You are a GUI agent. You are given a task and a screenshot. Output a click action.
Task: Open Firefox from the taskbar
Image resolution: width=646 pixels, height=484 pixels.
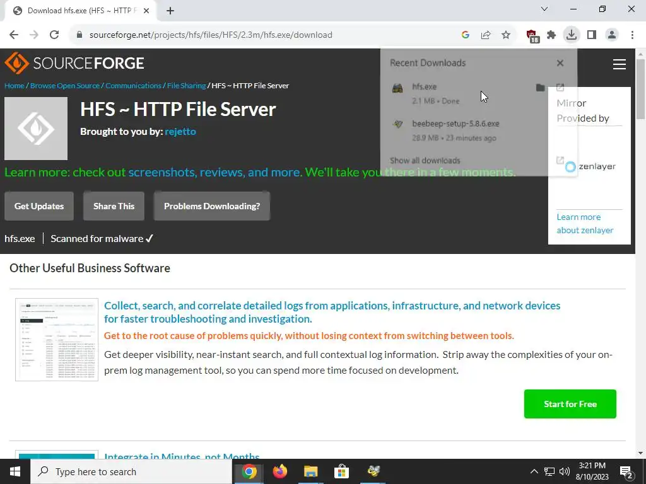[x=279, y=471]
